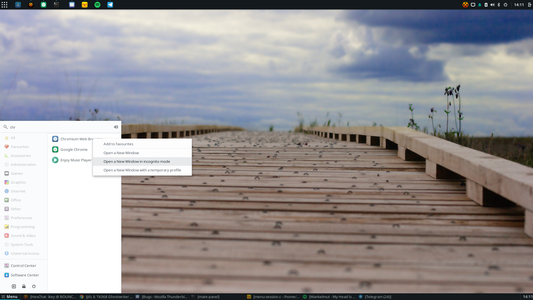Switch to Ghostwriter Chrome window in taskbar
Screen dimensions: 533x300
tap(106, 297)
